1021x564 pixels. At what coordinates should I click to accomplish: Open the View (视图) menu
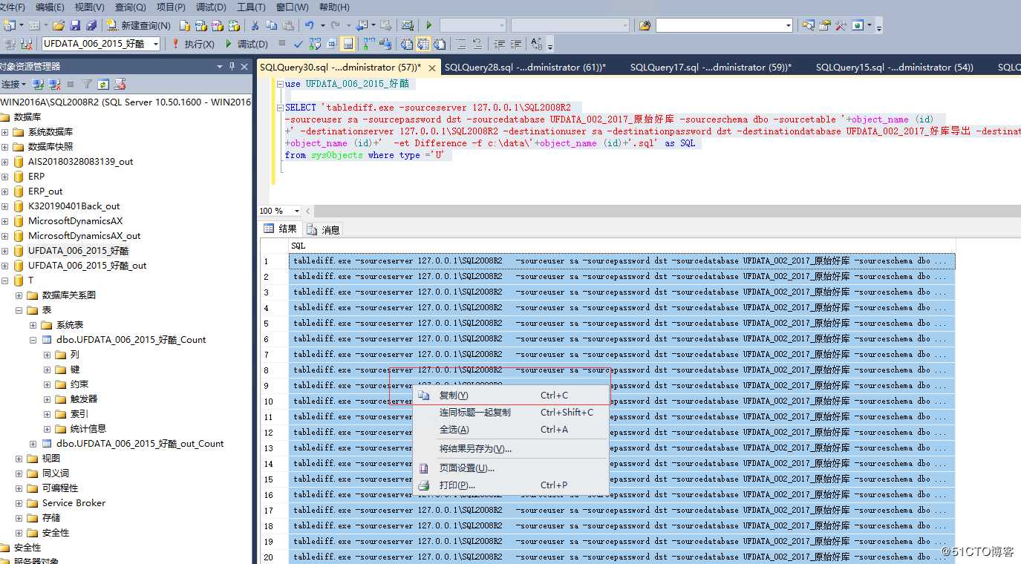89,7
